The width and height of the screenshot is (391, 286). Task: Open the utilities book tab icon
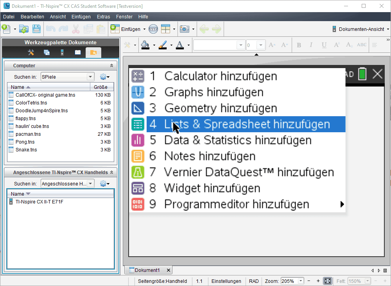[78, 52]
